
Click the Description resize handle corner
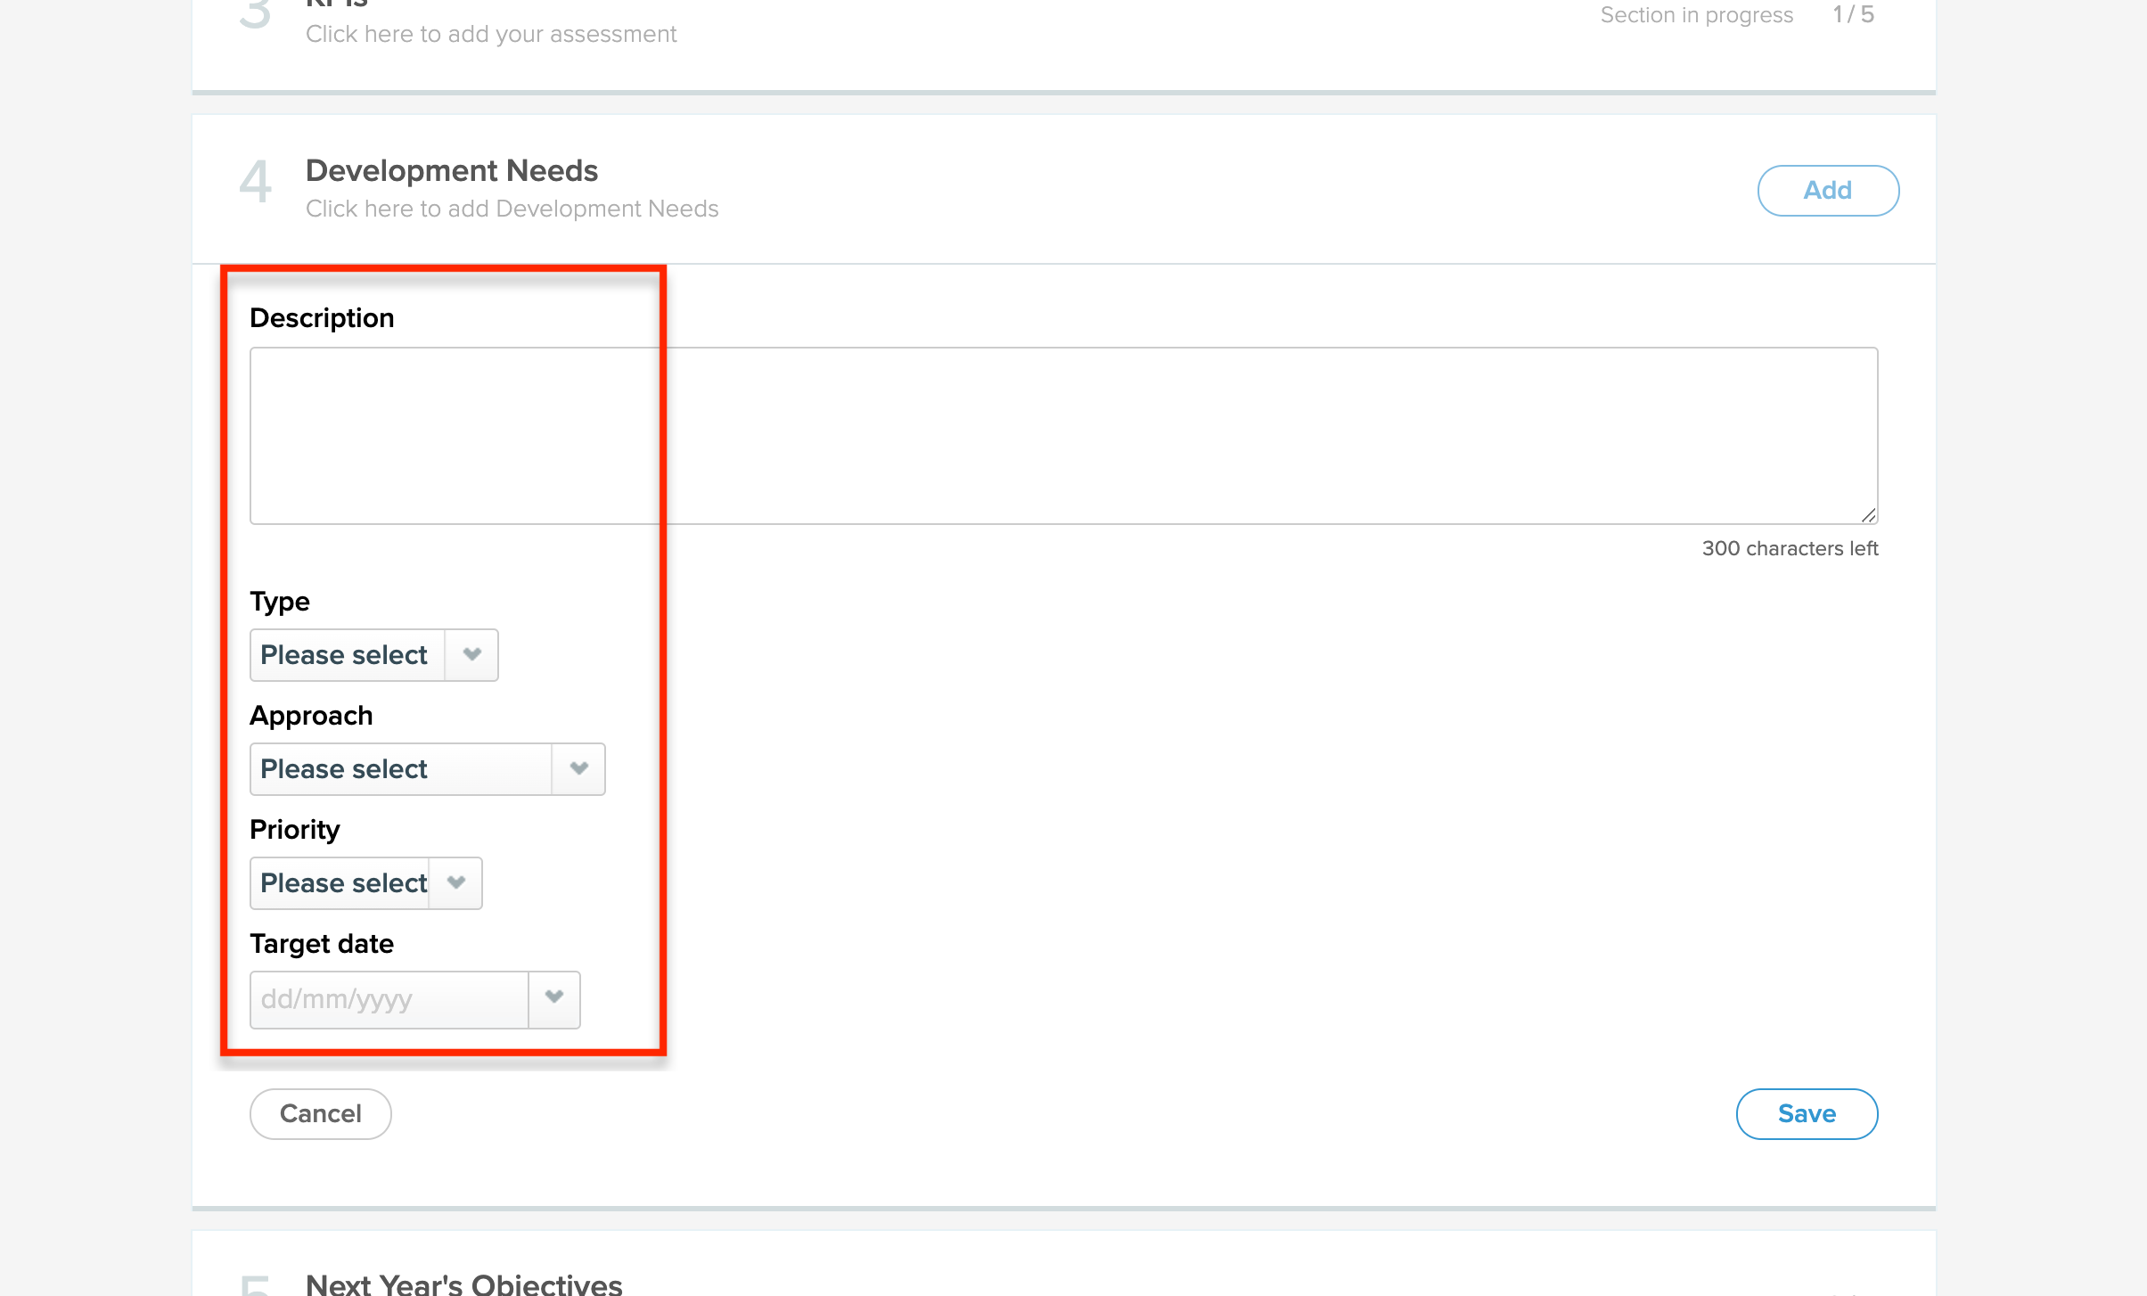point(1869,515)
